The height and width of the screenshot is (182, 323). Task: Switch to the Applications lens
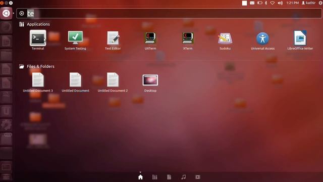[155, 177]
